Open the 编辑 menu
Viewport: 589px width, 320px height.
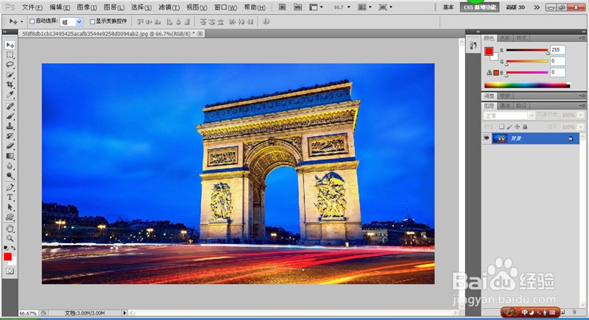coord(60,7)
